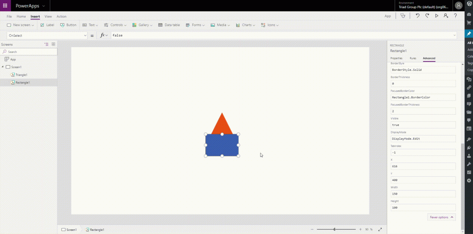The image size is (473, 234).
Task: Edit the Width field value 150
Action: coord(423,194)
